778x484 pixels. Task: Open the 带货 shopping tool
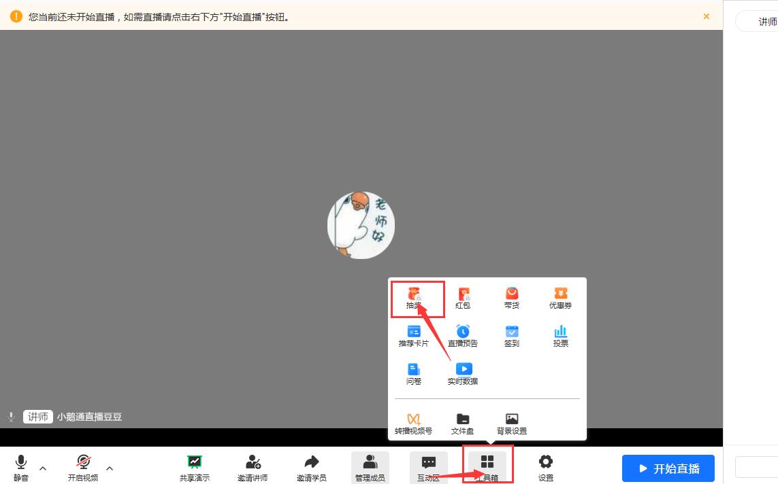(512, 298)
